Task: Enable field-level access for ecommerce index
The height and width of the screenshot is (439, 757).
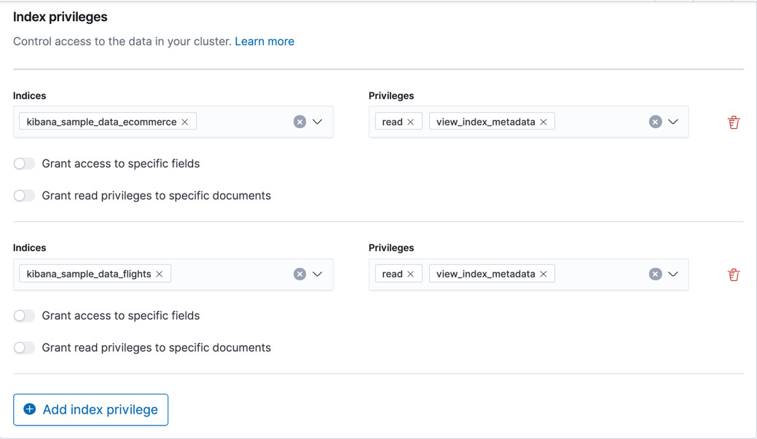Action: [24, 164]
